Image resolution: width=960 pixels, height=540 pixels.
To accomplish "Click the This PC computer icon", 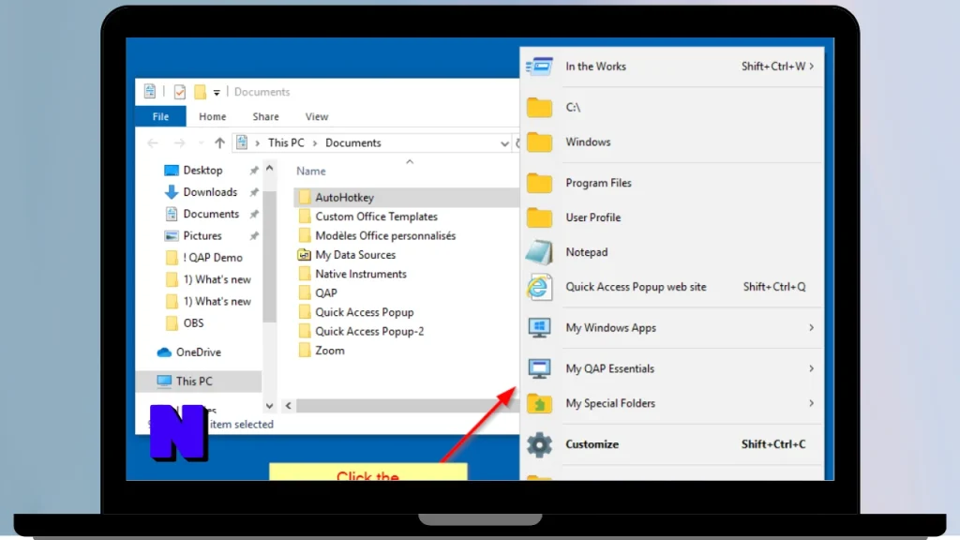I will pyautogui.click(x=164, y=381).
